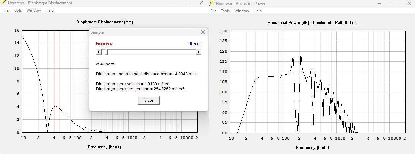This screenshot has width=415, height=154.
Task: Click the mean-to-peak displacement ±4,0343 mm text
Action: pos(146,74)
